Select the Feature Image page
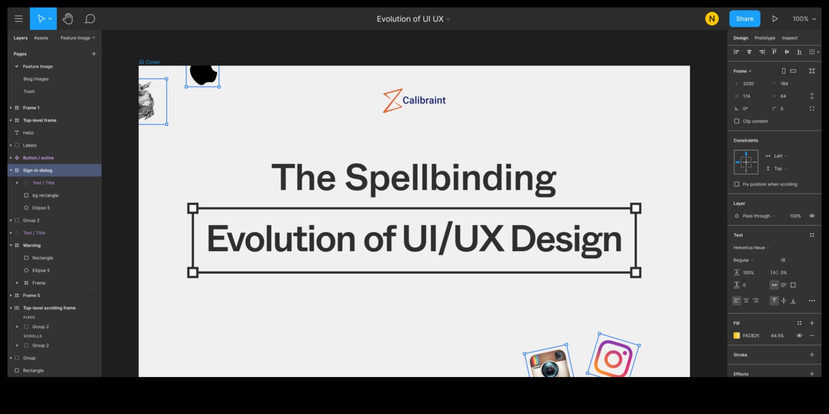 (37, 66)
